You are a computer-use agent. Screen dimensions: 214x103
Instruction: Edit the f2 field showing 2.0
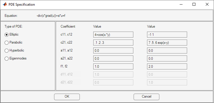point(167,67)
